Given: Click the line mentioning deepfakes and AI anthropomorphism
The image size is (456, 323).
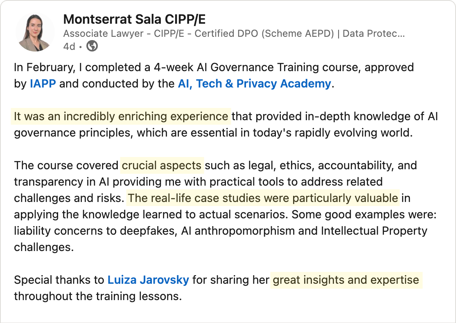Looking at the screenshot, I should pos(221,231).
